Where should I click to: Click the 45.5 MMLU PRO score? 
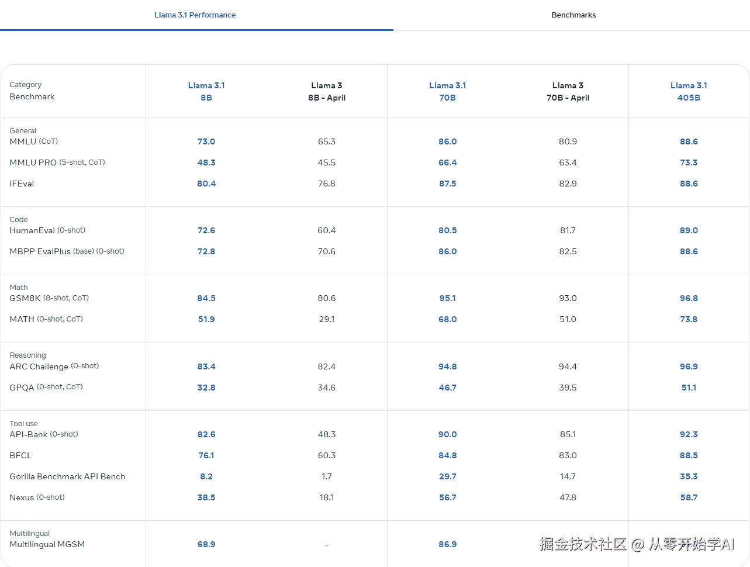(x=327, y=163)
